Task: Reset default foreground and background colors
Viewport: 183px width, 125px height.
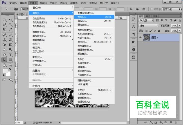Action: (x=4, y=75)
